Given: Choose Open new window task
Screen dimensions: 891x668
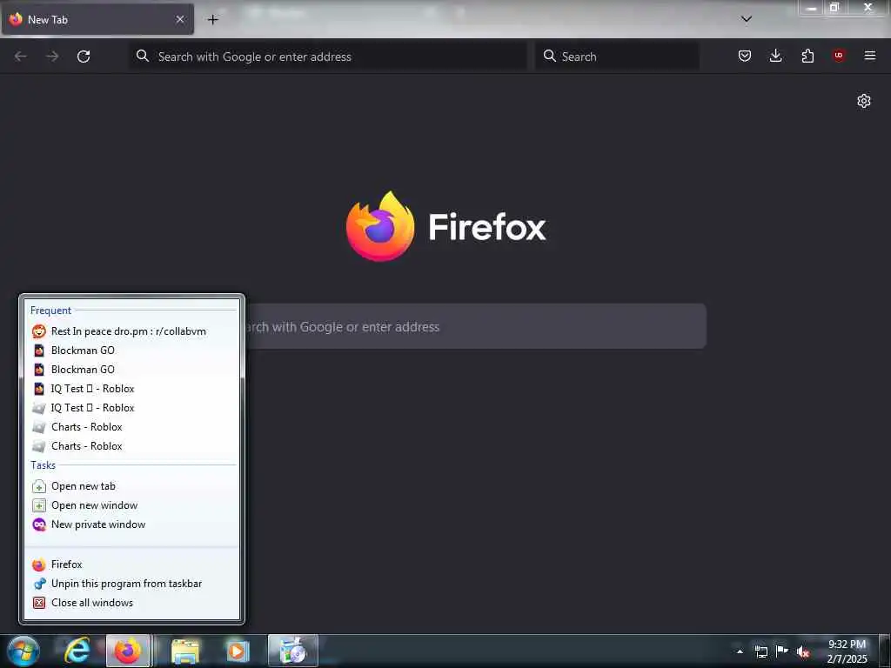Looking at the screenshot, I should click(x=132, y=505).
